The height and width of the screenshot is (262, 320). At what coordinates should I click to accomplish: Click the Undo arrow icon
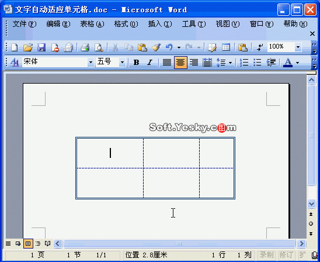click(169, 47)
